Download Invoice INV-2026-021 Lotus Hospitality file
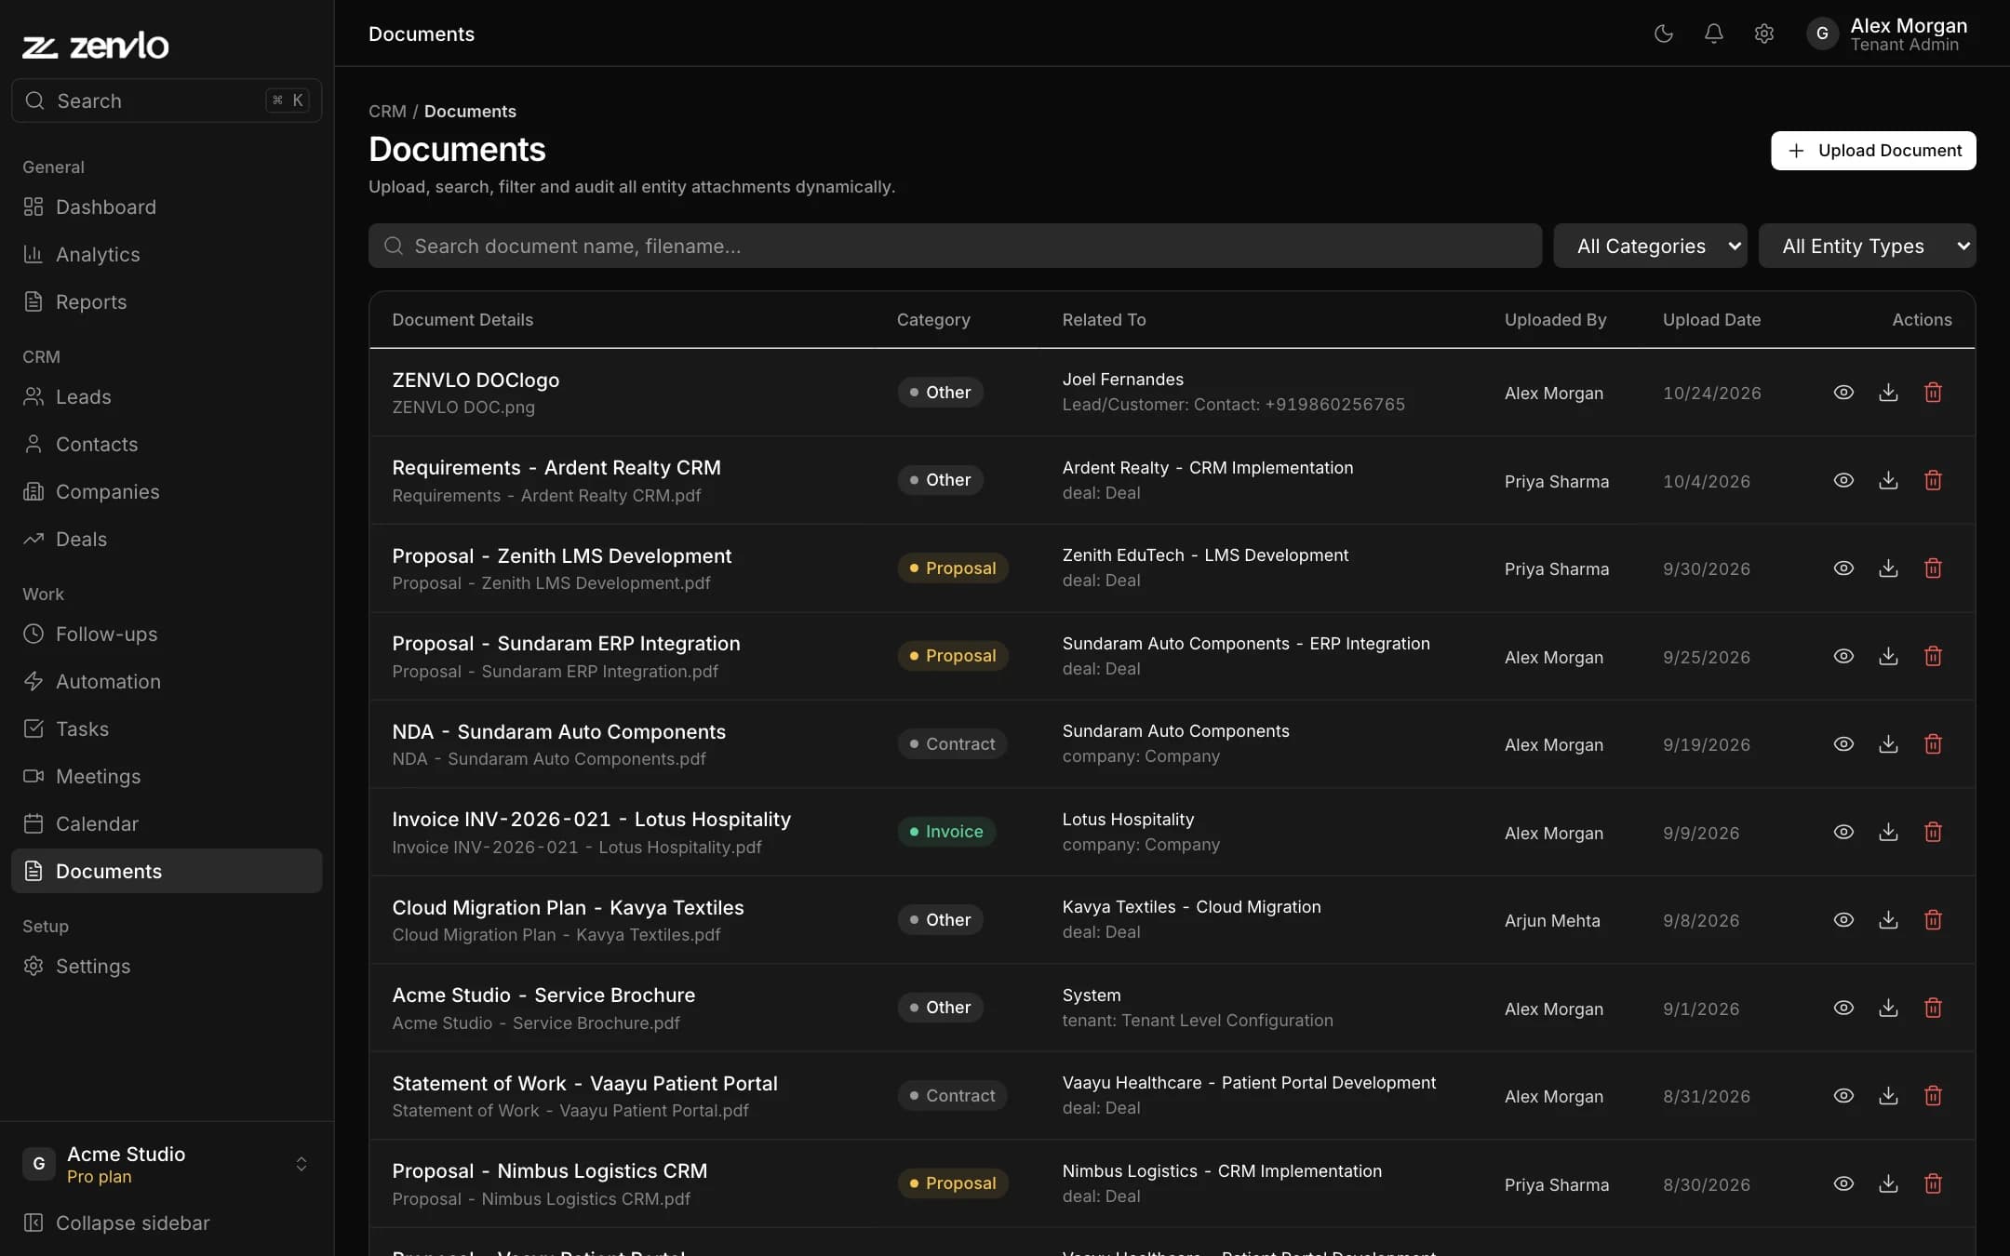This screenshot has height=1256, width=2010. (x=1888, y=832)
